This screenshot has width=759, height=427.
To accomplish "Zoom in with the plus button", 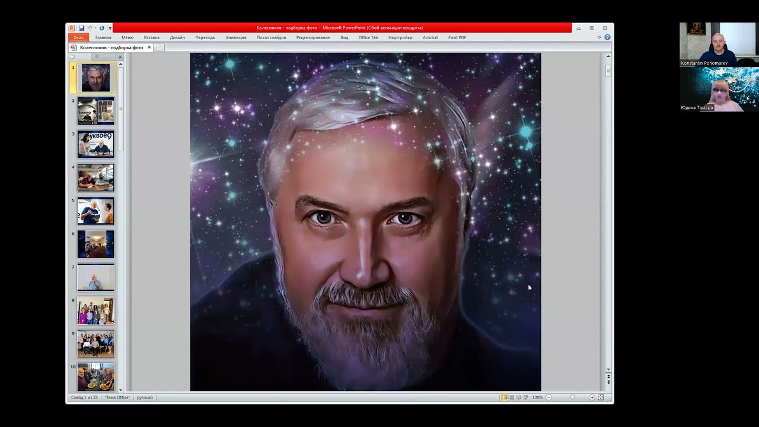I will click(x=592, y=397).
